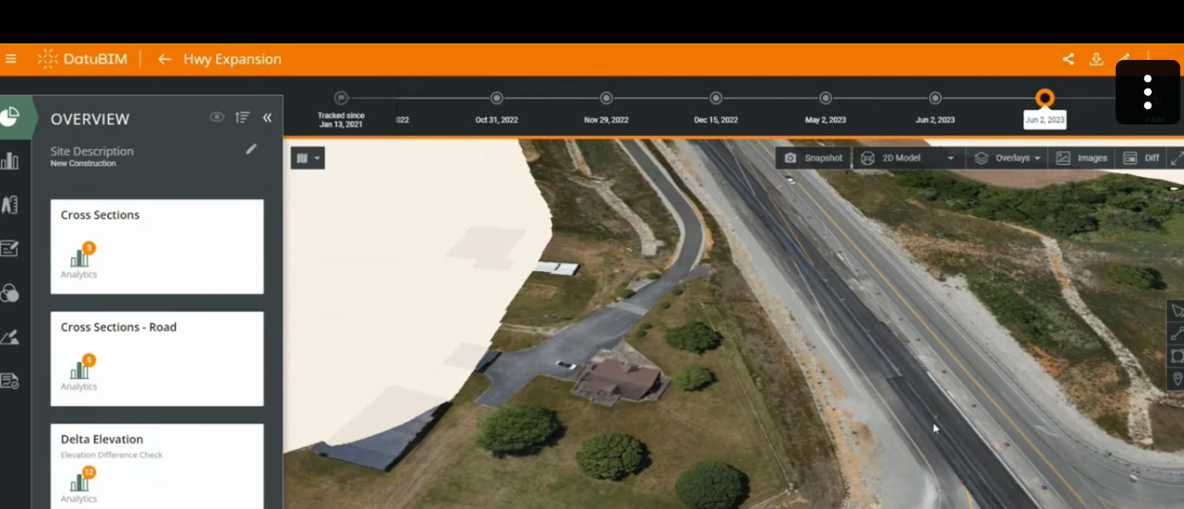Click the OVERVIEW panel heading
The height and width of the screenshot is (509, 1184).
(90, 119)
